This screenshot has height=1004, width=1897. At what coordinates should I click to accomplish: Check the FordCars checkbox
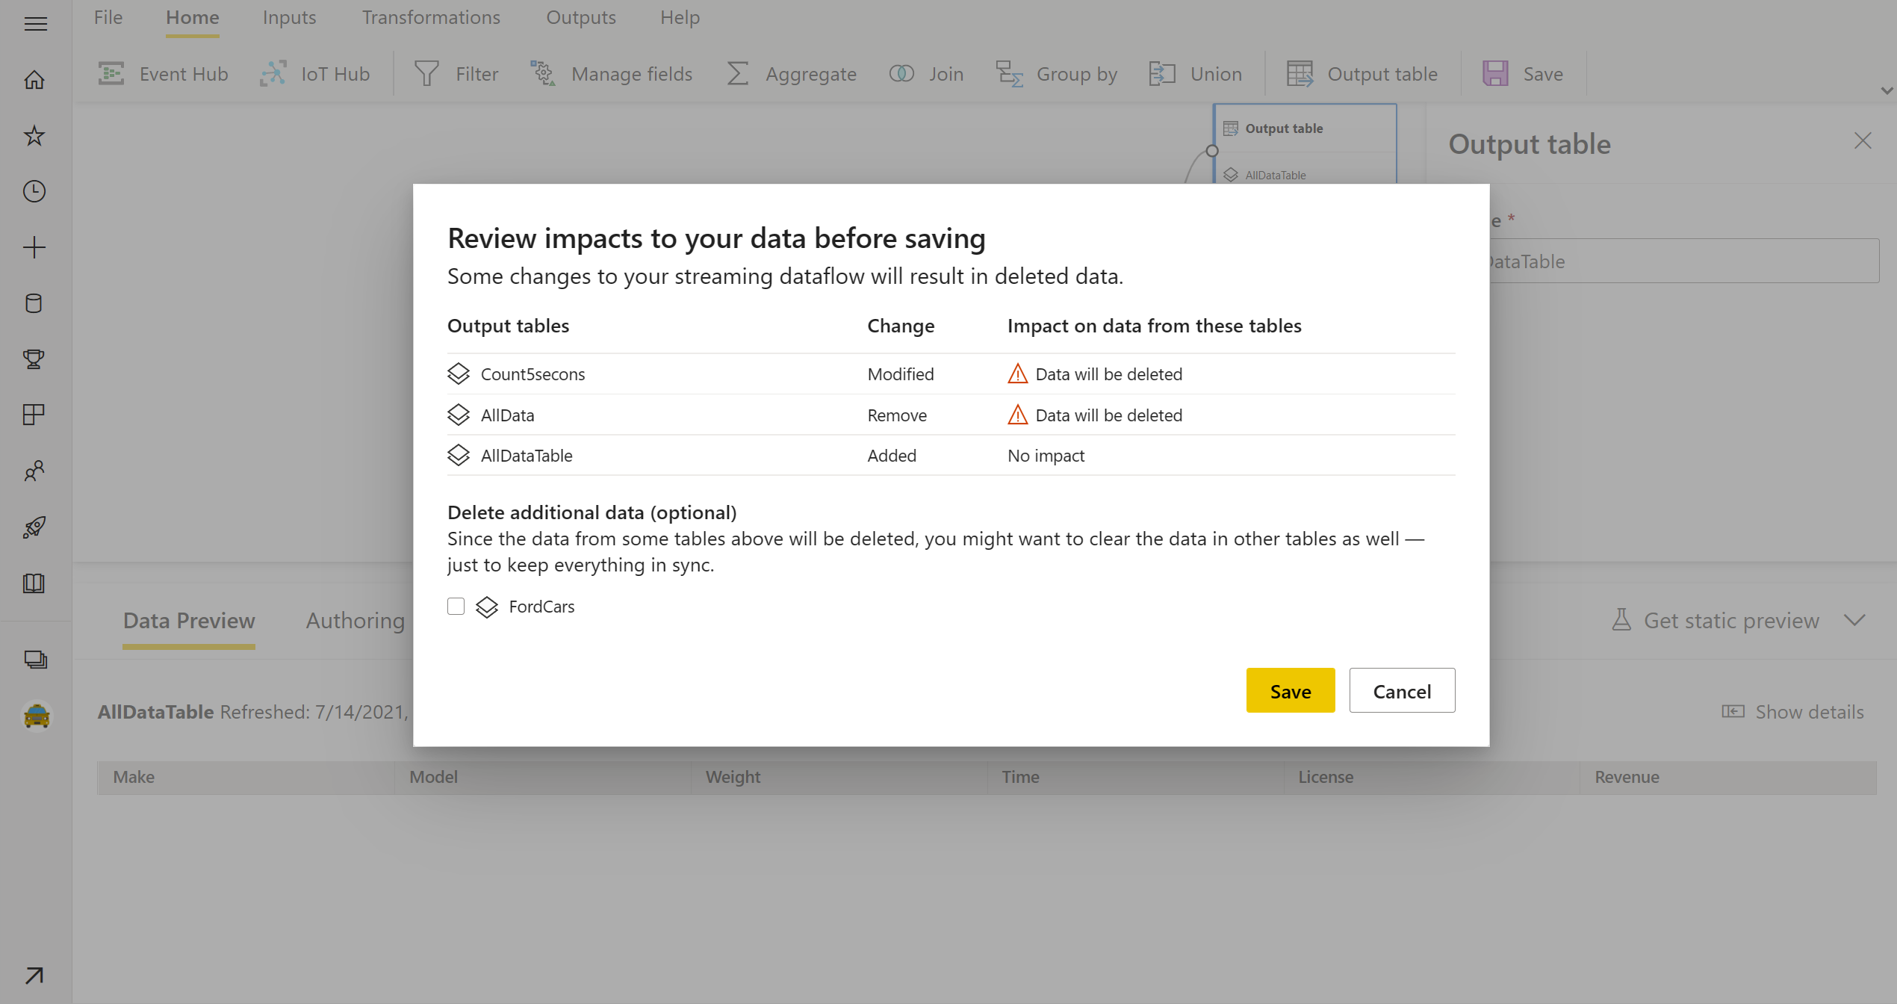tap(456, 606)
